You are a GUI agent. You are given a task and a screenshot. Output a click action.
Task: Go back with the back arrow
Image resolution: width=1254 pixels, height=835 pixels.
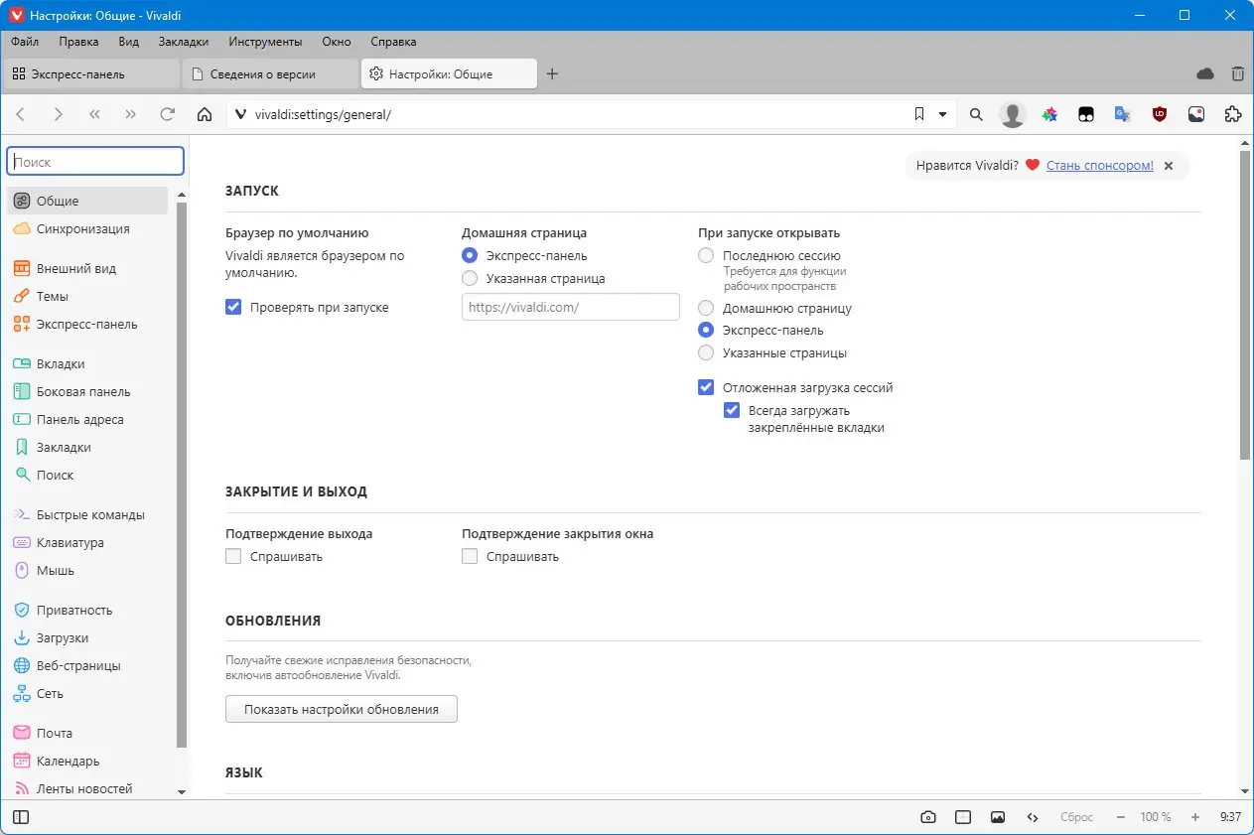pos(21,114)
